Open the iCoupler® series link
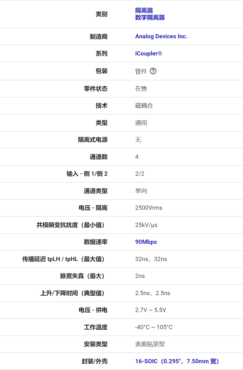 pyautogui.click(x=149, y=54)
